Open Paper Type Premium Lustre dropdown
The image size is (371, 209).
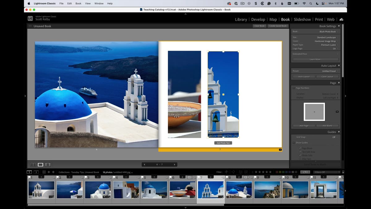click(330, 45)
